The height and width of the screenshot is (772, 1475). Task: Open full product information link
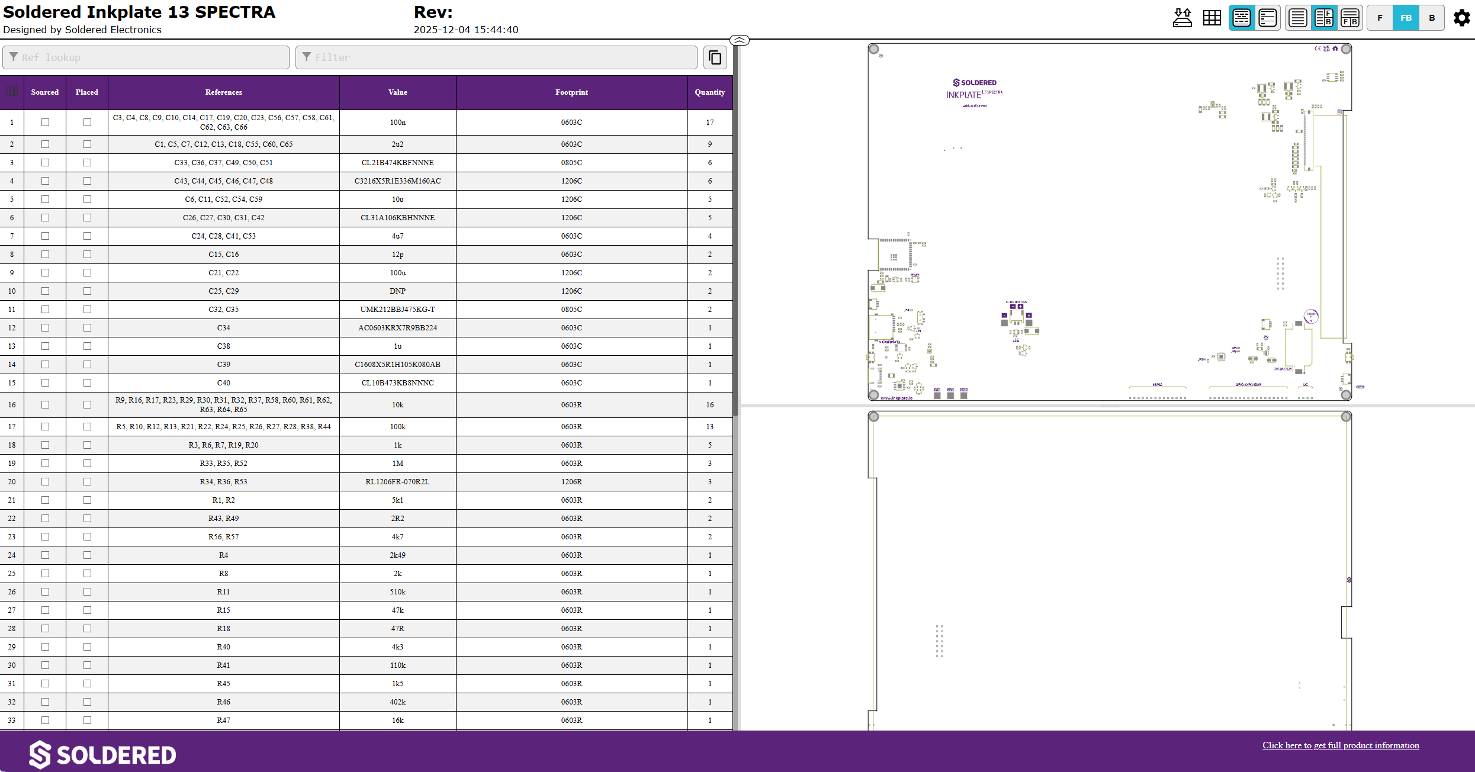[x=1341, y=745]
